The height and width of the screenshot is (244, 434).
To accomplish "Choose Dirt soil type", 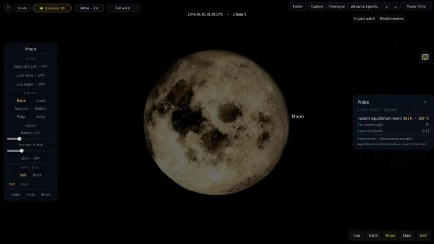I will [x=12, y=184].
